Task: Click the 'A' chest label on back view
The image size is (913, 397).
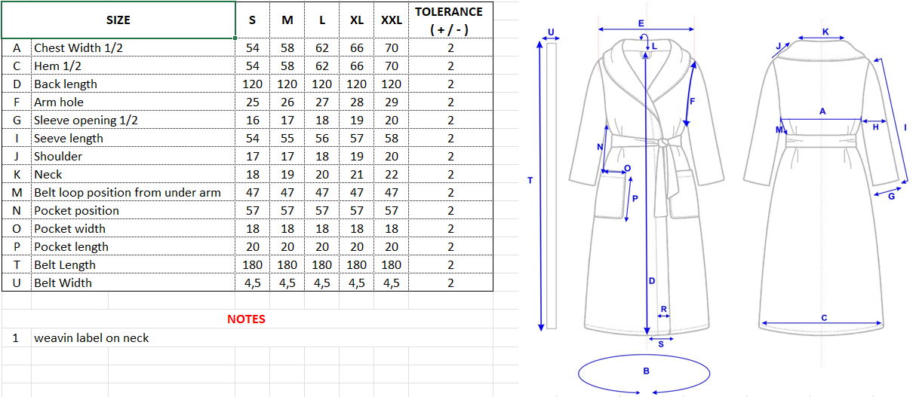Action: pyautogui.click(x=822, y=111)
